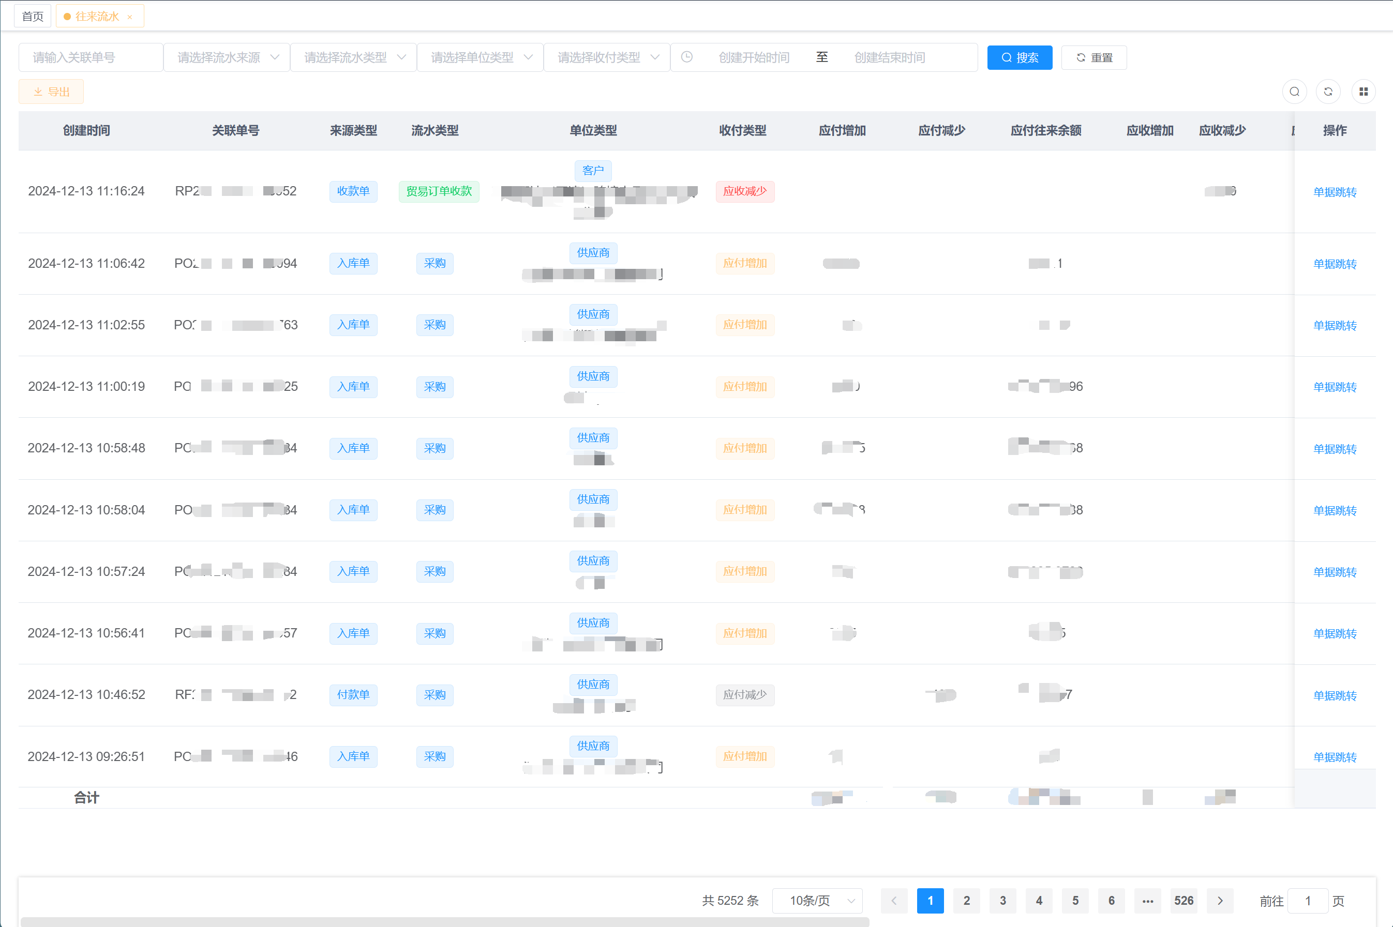1393x927 pixels.
Task: Change page size via 10条/页 selector
Action: (817, 901)
